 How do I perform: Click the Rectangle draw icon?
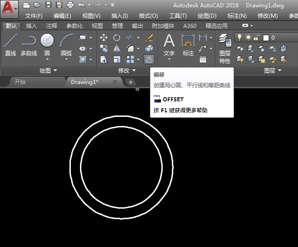point(83,37)
